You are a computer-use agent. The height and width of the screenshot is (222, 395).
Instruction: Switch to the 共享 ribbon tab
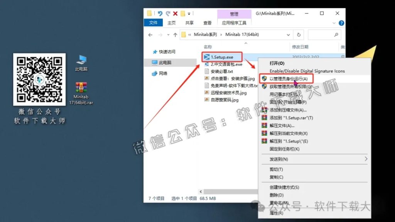pos(189,23)
